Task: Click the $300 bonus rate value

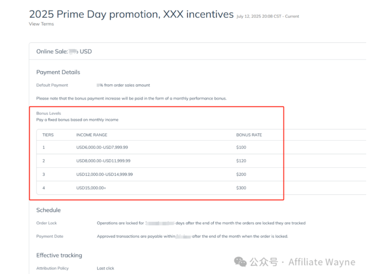Action: tap(241, 188)
